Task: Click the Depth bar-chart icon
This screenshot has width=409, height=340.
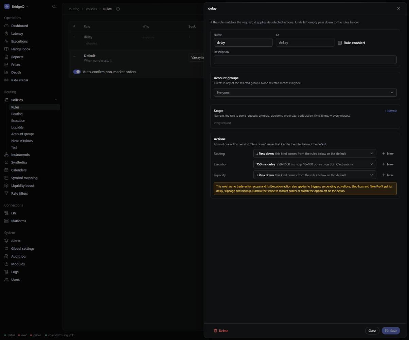Action: (6, 72)
